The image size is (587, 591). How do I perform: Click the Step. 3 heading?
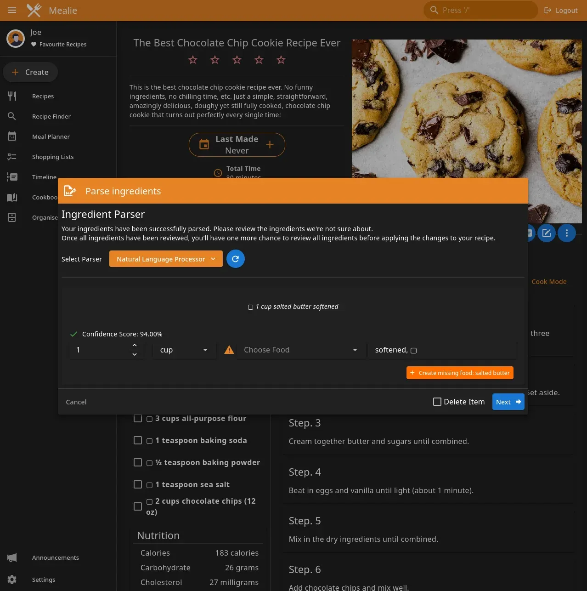305,423
